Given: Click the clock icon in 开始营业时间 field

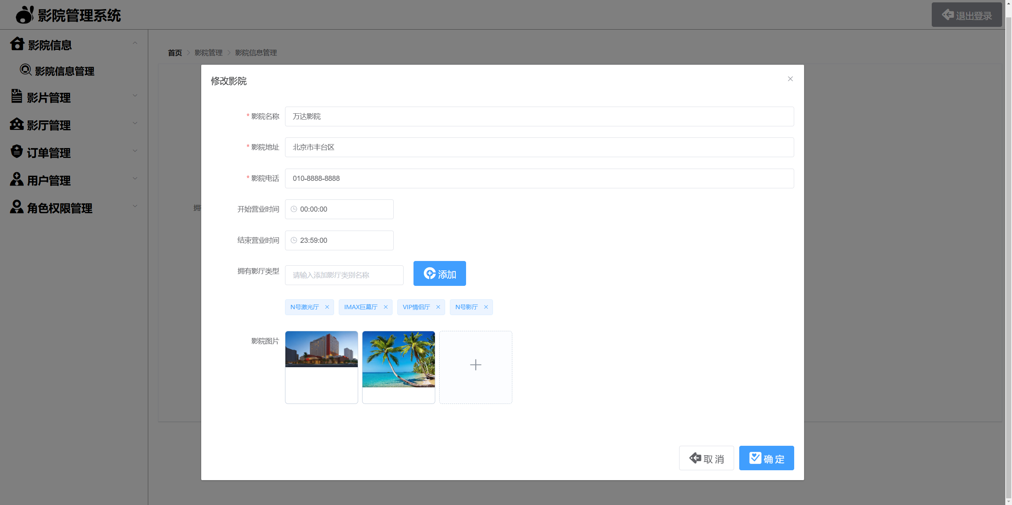Looking at the screenshot, I should click(x=294, y=209).
